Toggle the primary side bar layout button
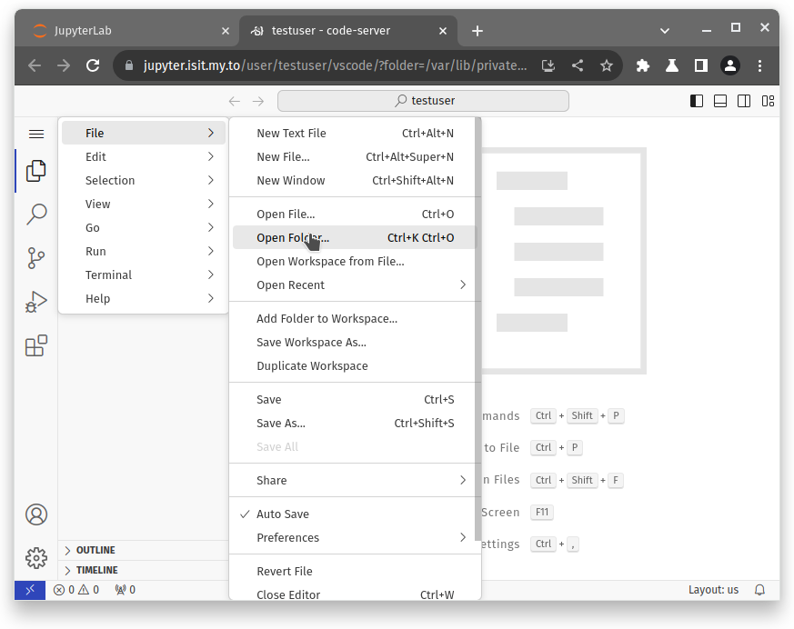 tap(697, 101)
